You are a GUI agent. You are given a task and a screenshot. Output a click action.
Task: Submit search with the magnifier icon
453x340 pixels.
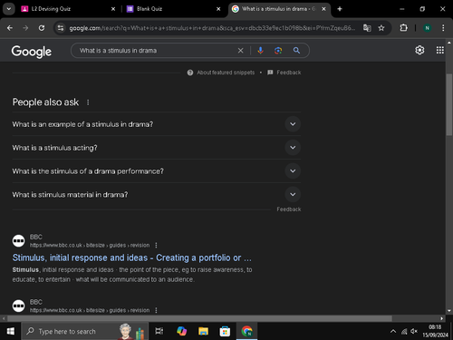pos(296,51)
